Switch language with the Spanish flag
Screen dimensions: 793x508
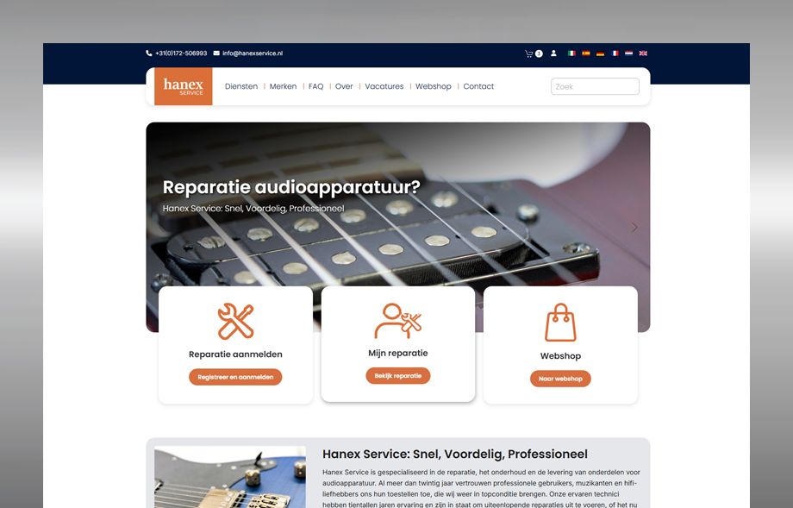tap(585, 53)
